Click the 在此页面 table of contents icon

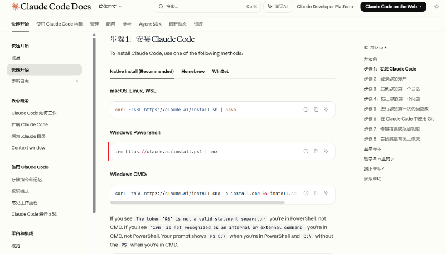[x=366, y=48]
